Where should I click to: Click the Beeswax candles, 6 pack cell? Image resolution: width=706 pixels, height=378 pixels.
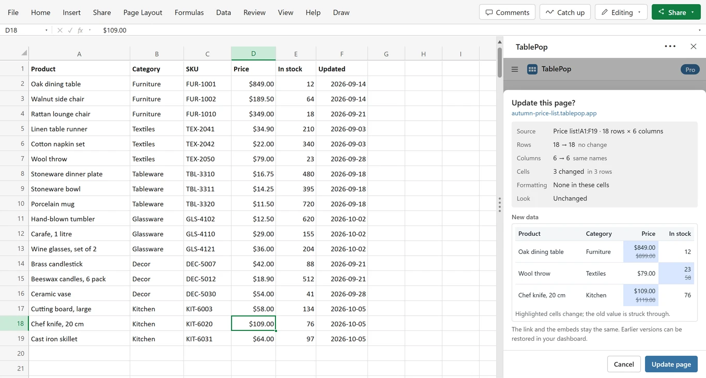tap(79, 279)
